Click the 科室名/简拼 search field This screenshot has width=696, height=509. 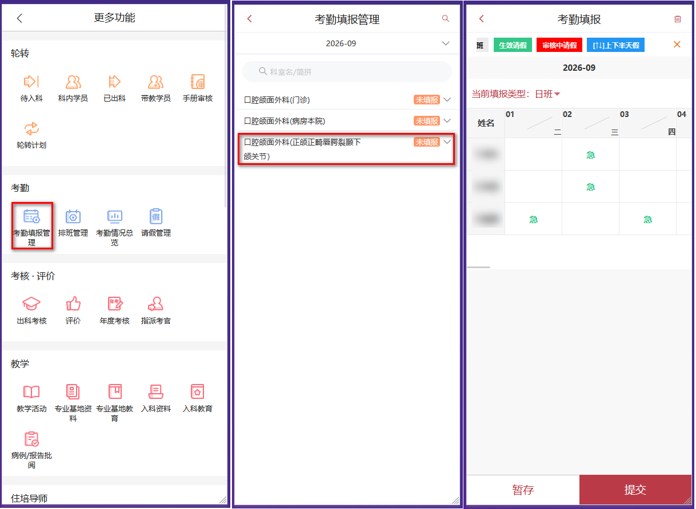(347, 72)
